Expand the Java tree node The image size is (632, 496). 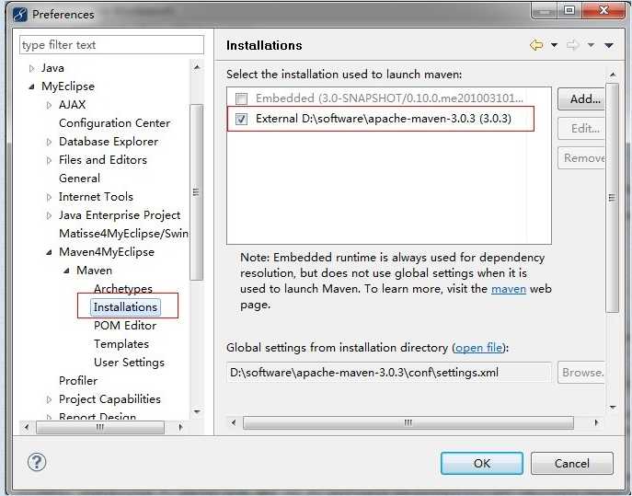point(31,68)
